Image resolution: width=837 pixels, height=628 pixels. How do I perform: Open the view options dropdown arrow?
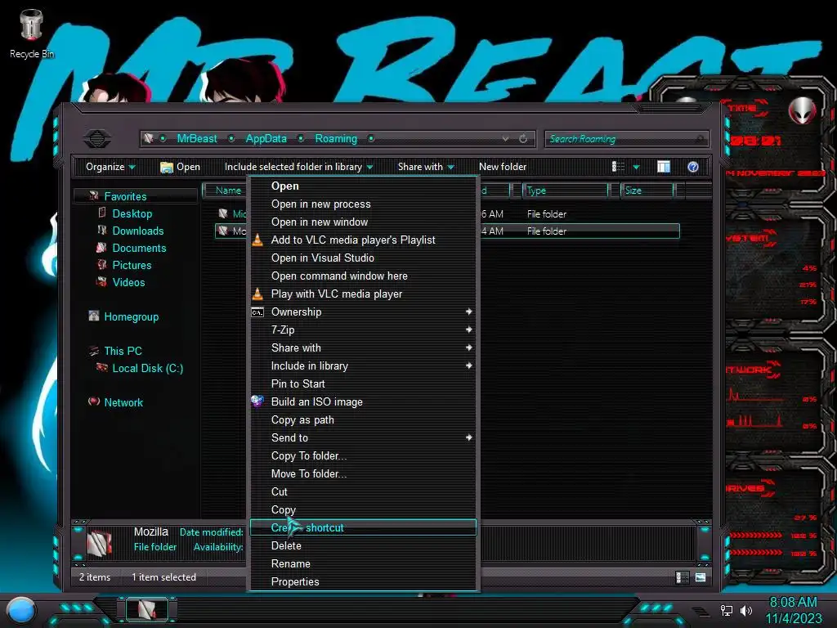tap(636, 168)
